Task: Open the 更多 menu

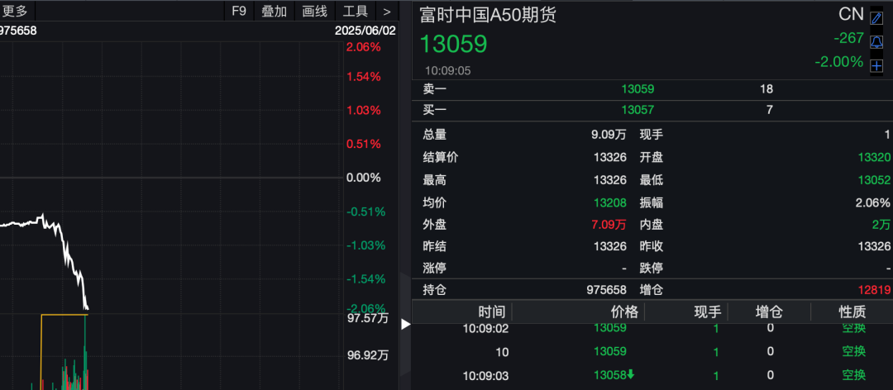Action: (x=15, y=11)
